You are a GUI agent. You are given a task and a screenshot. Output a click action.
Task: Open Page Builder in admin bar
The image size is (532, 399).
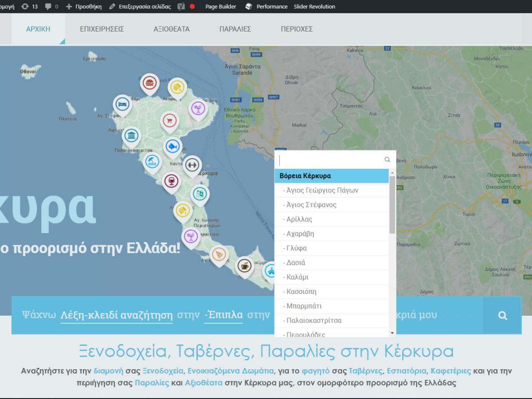[x=221, y=7]
